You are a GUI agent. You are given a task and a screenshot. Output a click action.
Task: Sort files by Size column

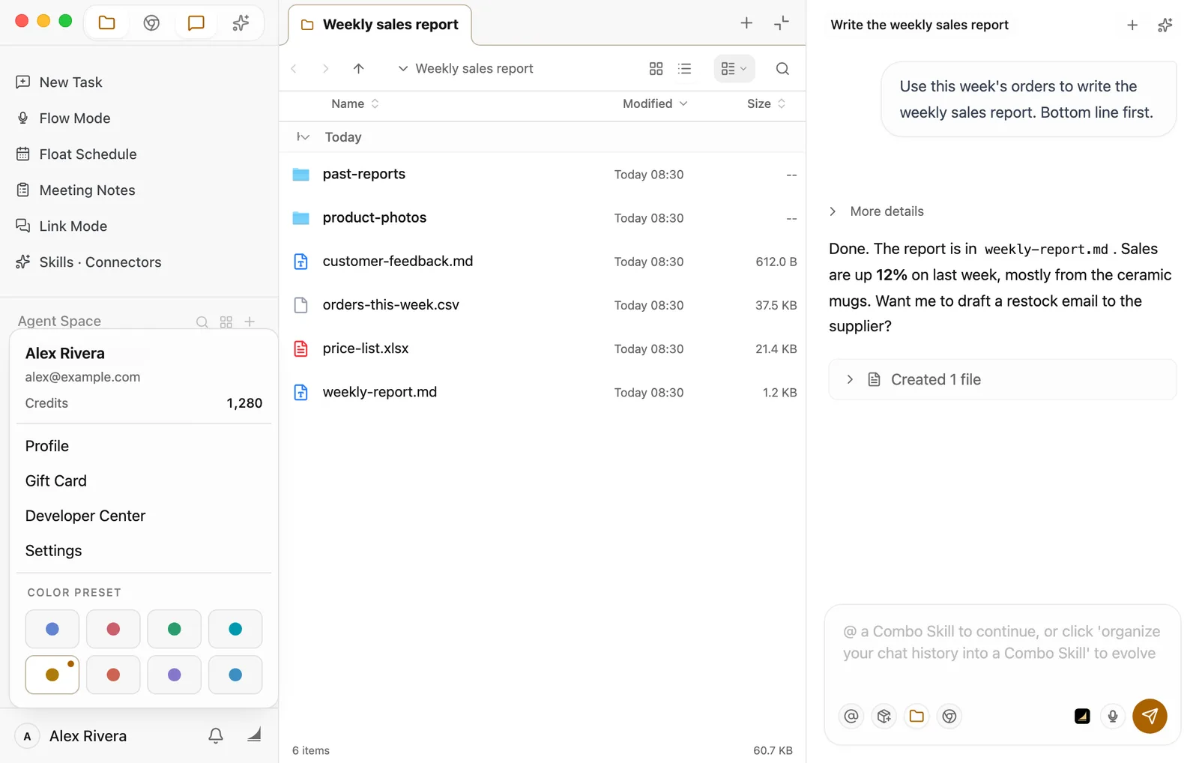pyautogui.click(x=766, y=104)
